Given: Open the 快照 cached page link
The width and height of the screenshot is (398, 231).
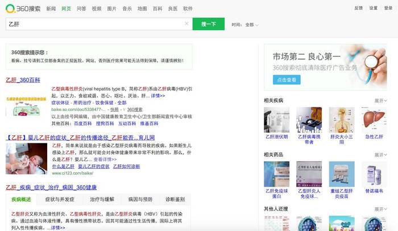Looking at the screenshot, I should point(114,110).
